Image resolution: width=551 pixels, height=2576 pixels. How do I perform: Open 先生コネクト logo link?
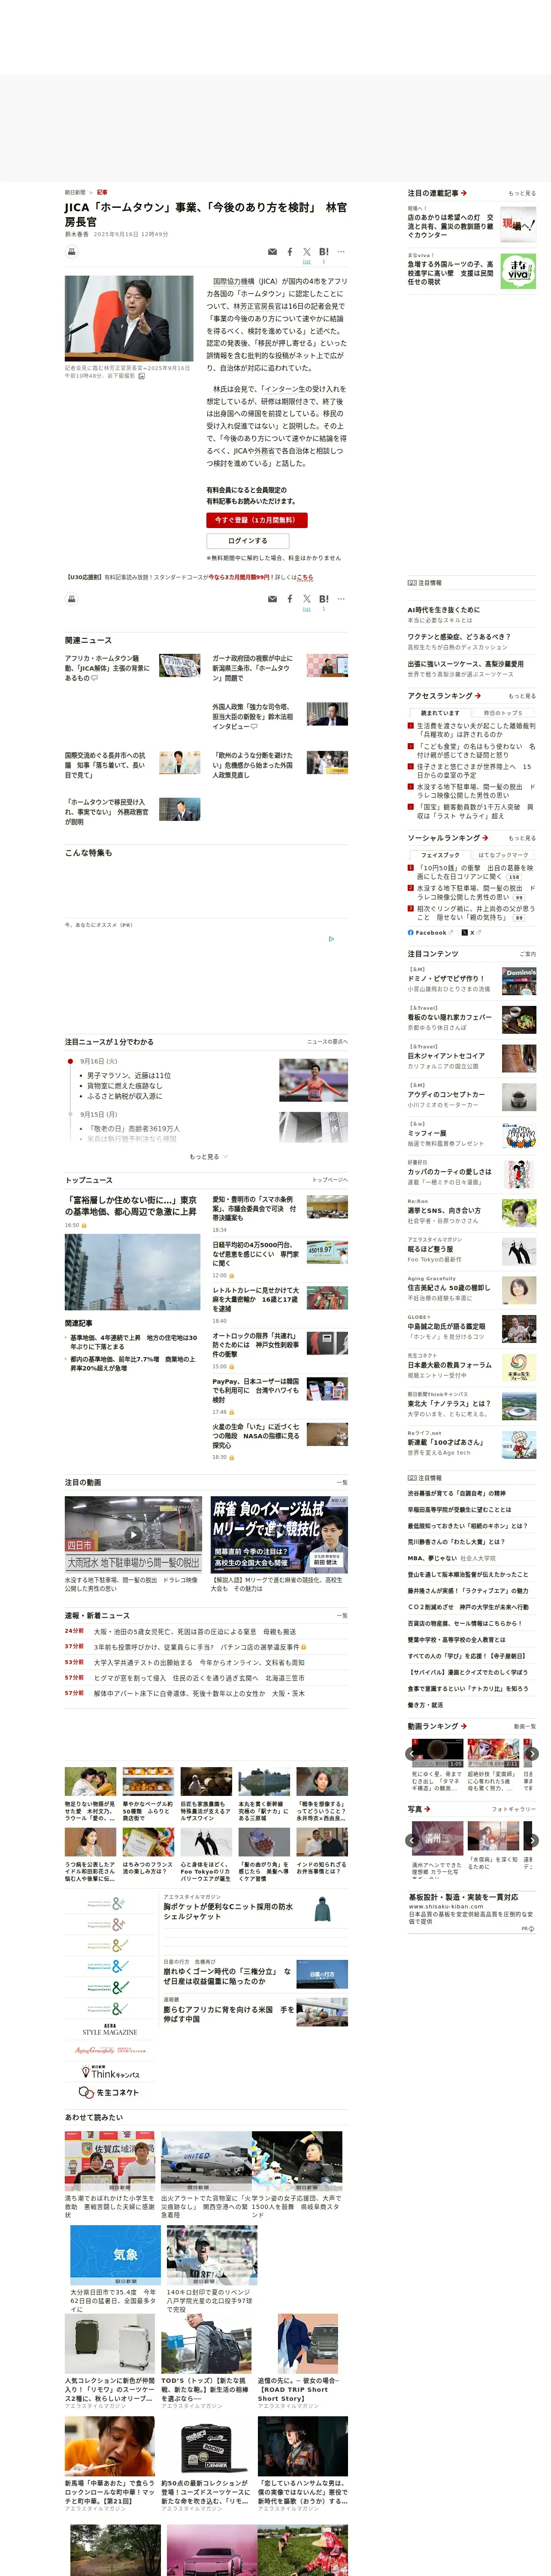(x=109, y=2092)
